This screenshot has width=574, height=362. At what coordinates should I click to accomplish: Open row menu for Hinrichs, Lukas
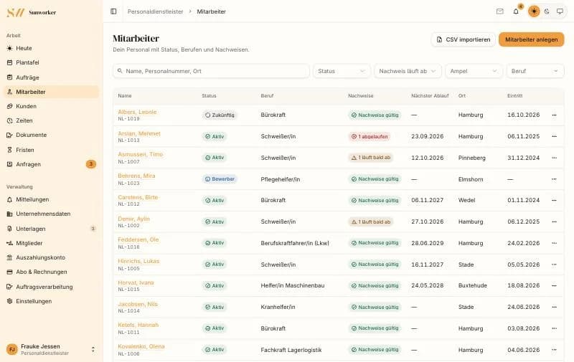[554, 265]
